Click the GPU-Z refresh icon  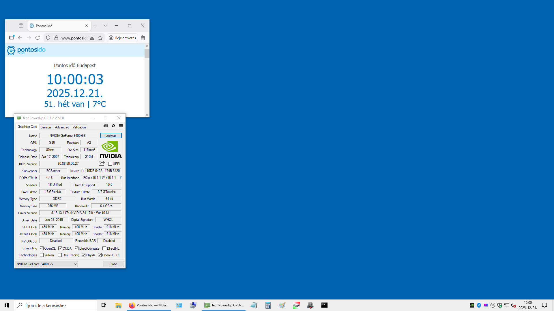coord(113,126)
